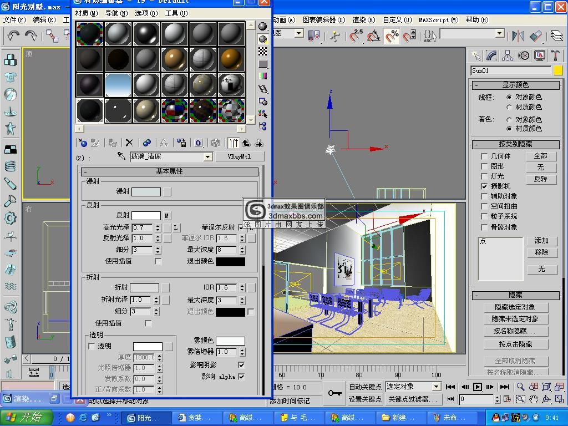Select the wood brown sphere sample slot

point(175,60)
